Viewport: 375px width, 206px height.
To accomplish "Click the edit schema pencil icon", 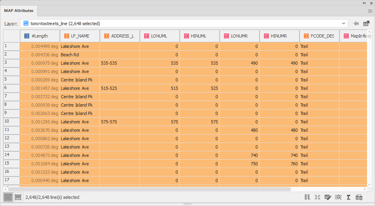I will point(328,197).
